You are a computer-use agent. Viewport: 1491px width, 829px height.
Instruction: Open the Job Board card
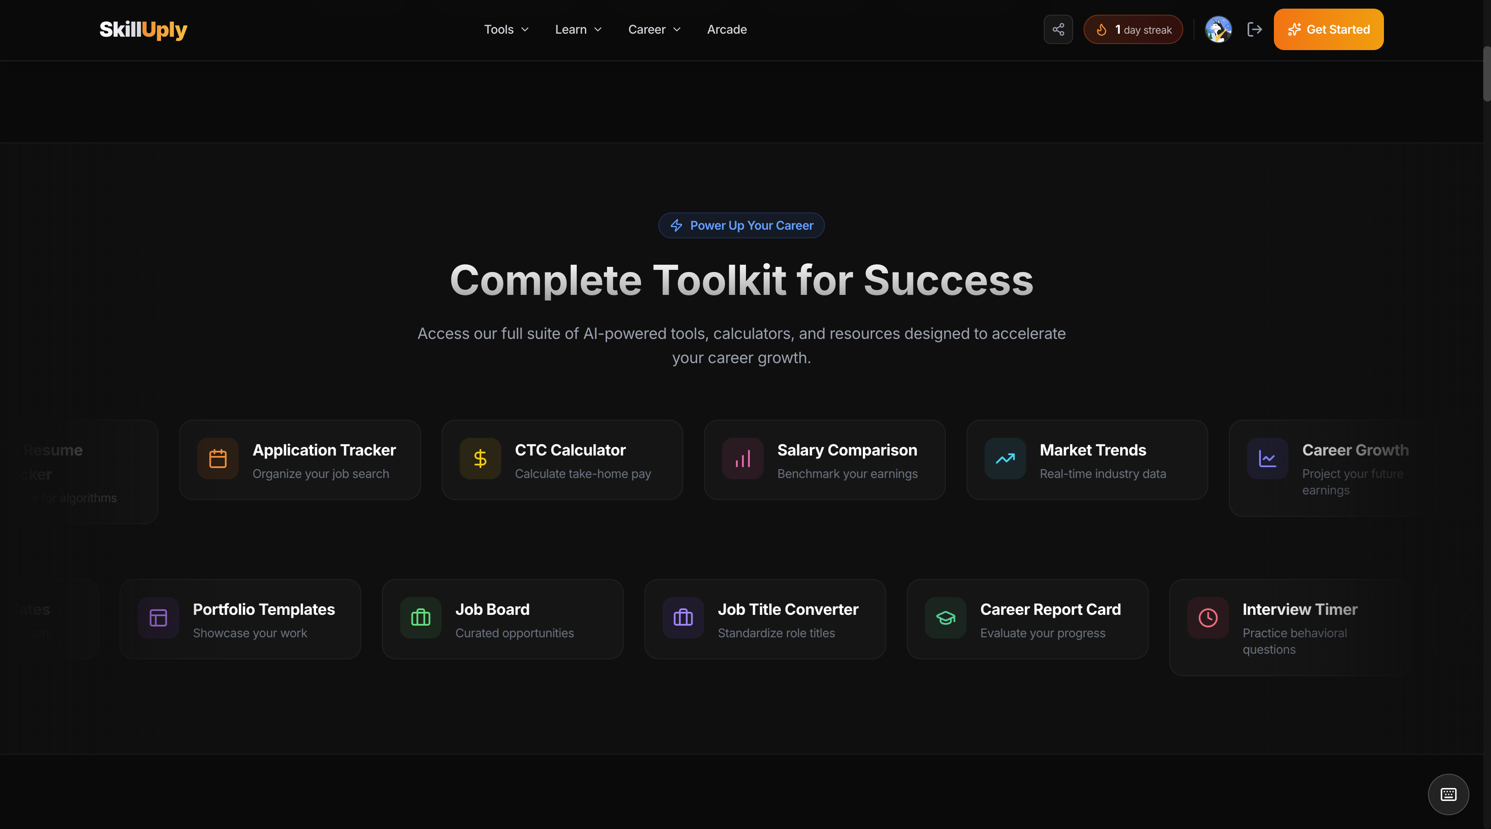(502, 619)
